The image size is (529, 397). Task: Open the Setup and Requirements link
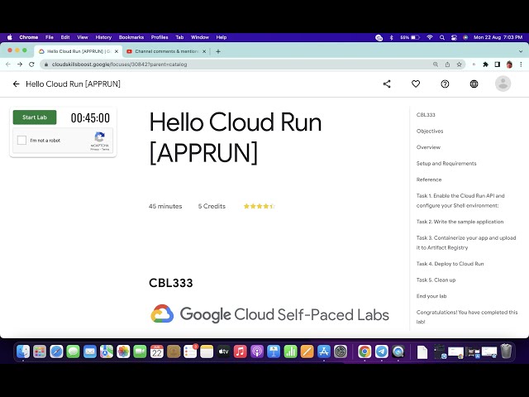(446, 164)
